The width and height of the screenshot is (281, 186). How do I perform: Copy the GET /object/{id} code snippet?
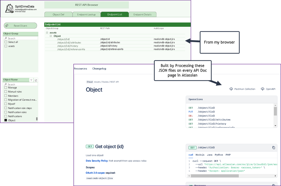tap(273, 148)
